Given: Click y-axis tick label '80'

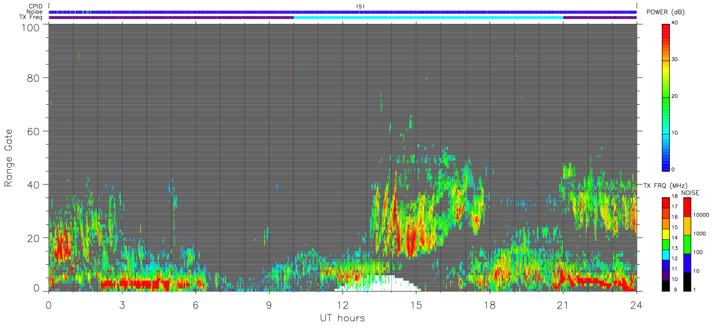Looking at the screenshot, I should click(34, 77).
